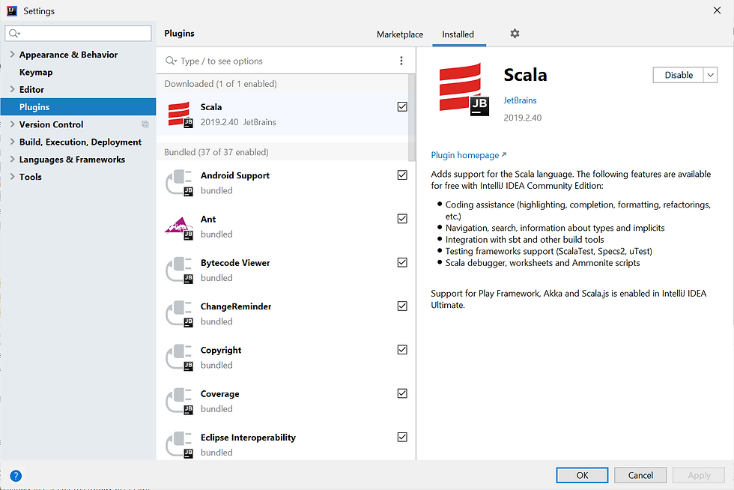Expand Appearance & Behavior settings section
The height and width of the screenshot is (490, 734).
12,55
